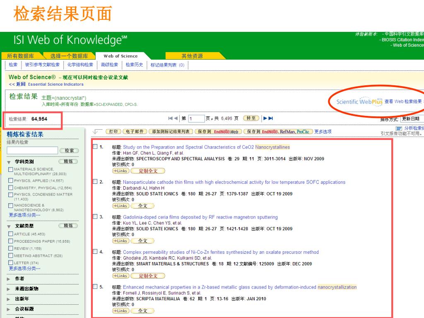Check Article document type filter

tap(10, 234)
